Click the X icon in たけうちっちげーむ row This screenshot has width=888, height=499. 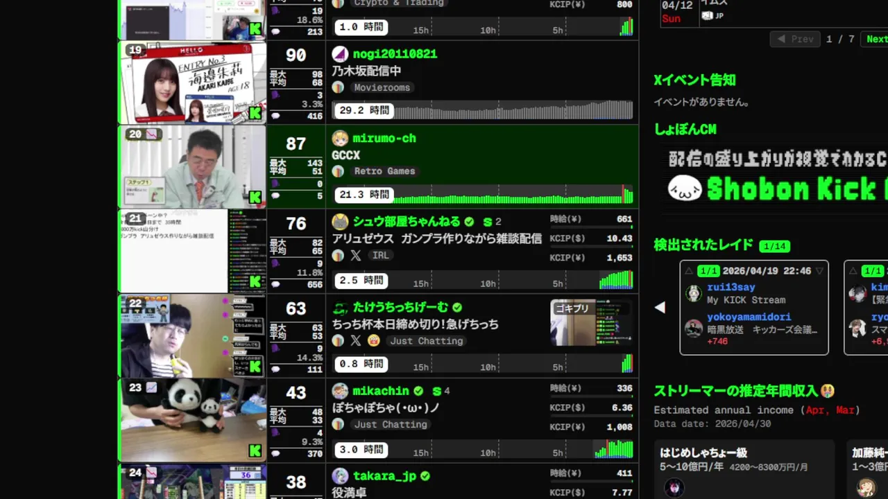tap(356, 341)
